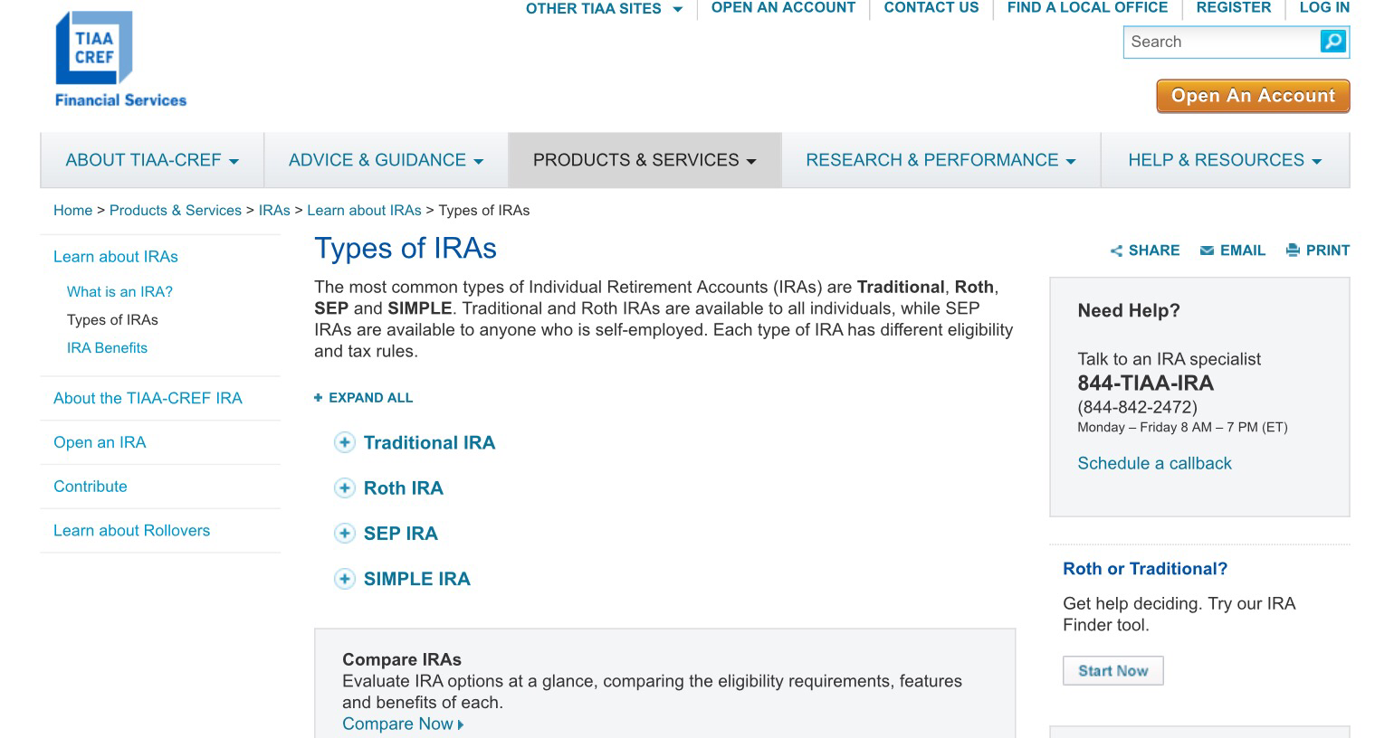Click inside the Search input field

(x=1220, y=42)
